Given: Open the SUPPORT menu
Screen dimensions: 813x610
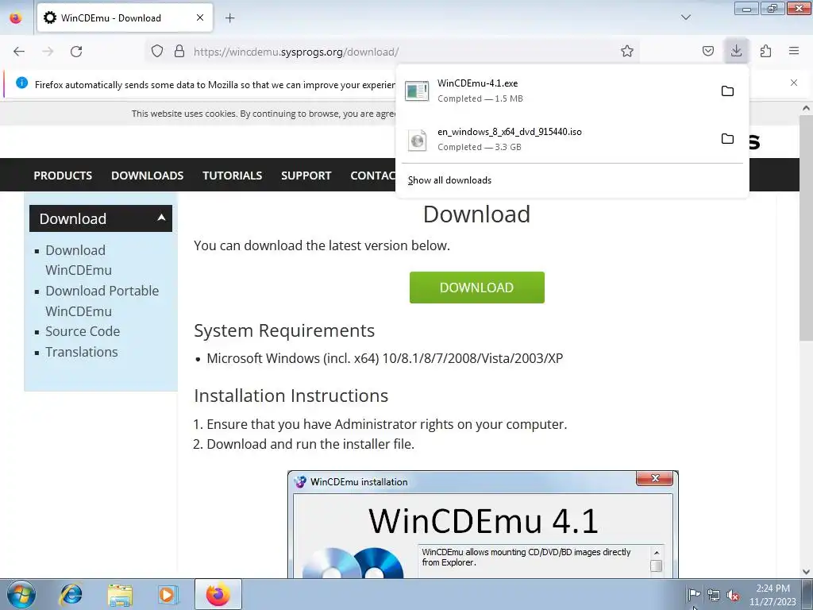Looking at the screenshot, I should (306, 176).
